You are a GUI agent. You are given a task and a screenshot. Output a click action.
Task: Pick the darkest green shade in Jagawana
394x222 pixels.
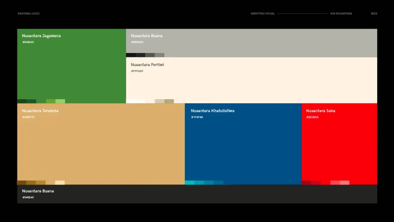coord(22,101)
